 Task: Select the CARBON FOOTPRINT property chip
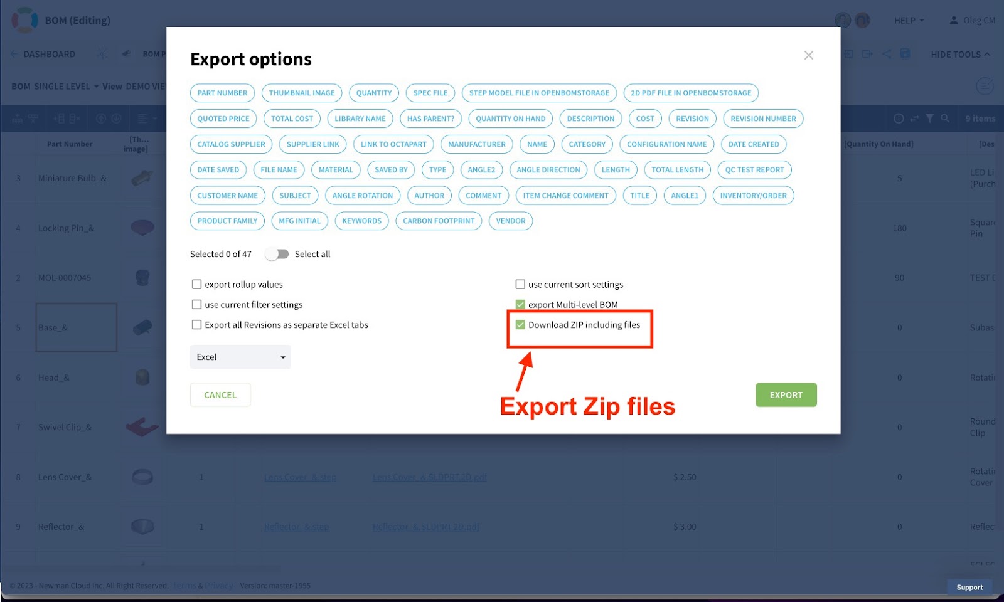(439, 221)
